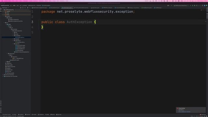Switch to the build.gradle editor tab
This screenshot has width=208, height=117.
[81, 8]
